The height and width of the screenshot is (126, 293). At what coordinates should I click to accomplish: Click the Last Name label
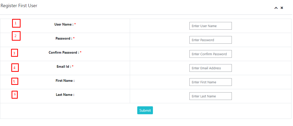65,95
